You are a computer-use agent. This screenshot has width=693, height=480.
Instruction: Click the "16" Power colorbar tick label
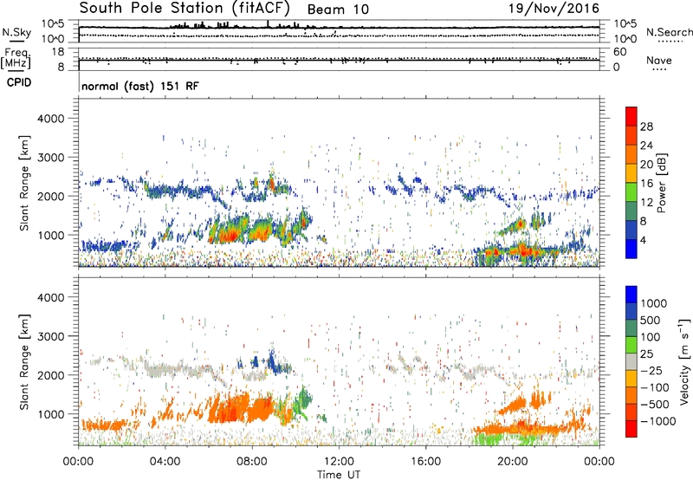point(646,184)
